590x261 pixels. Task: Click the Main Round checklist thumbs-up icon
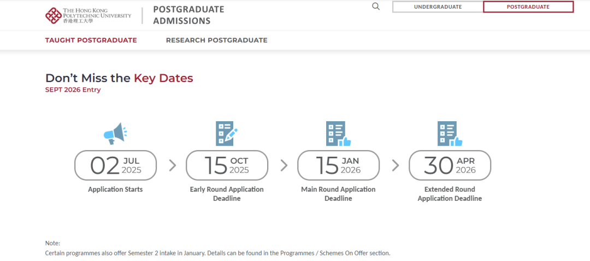(338, 134)
